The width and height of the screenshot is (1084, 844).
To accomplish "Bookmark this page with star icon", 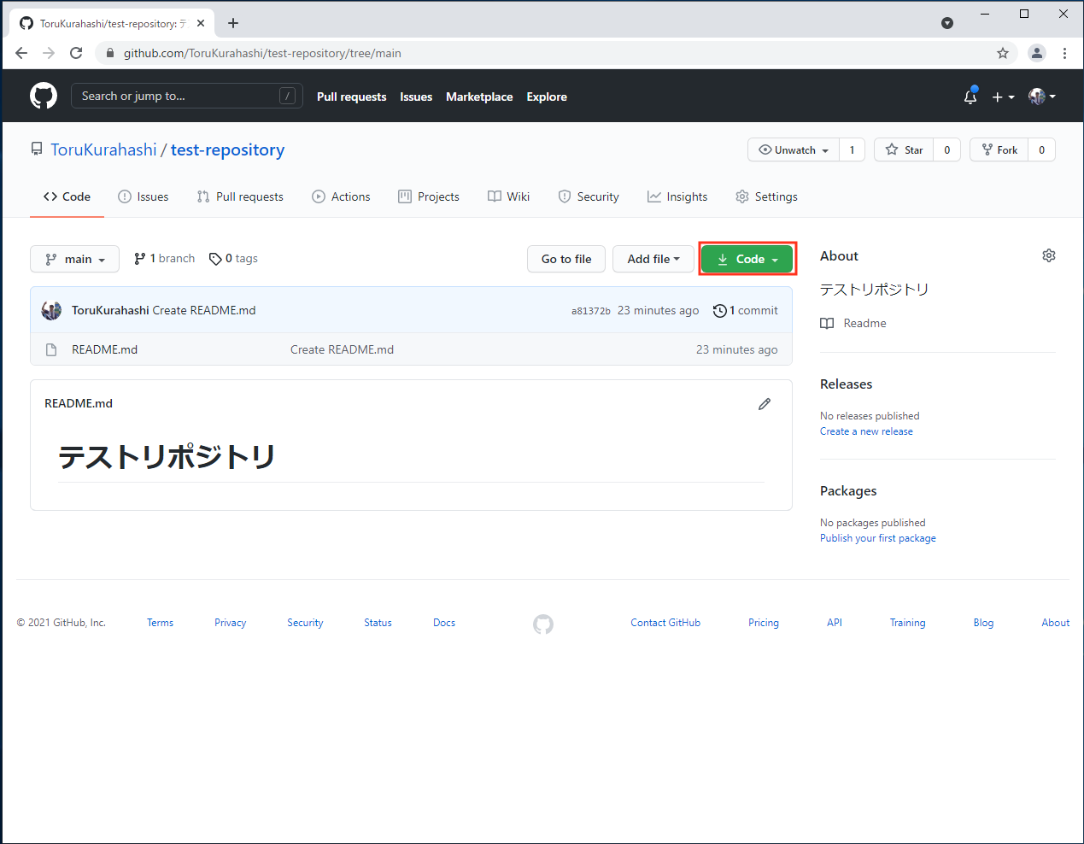I will (x=1003, y=53).
